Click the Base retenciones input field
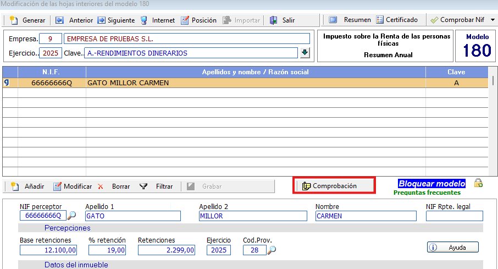This screenshot has height=269, width=498. (x=48, y=250)
